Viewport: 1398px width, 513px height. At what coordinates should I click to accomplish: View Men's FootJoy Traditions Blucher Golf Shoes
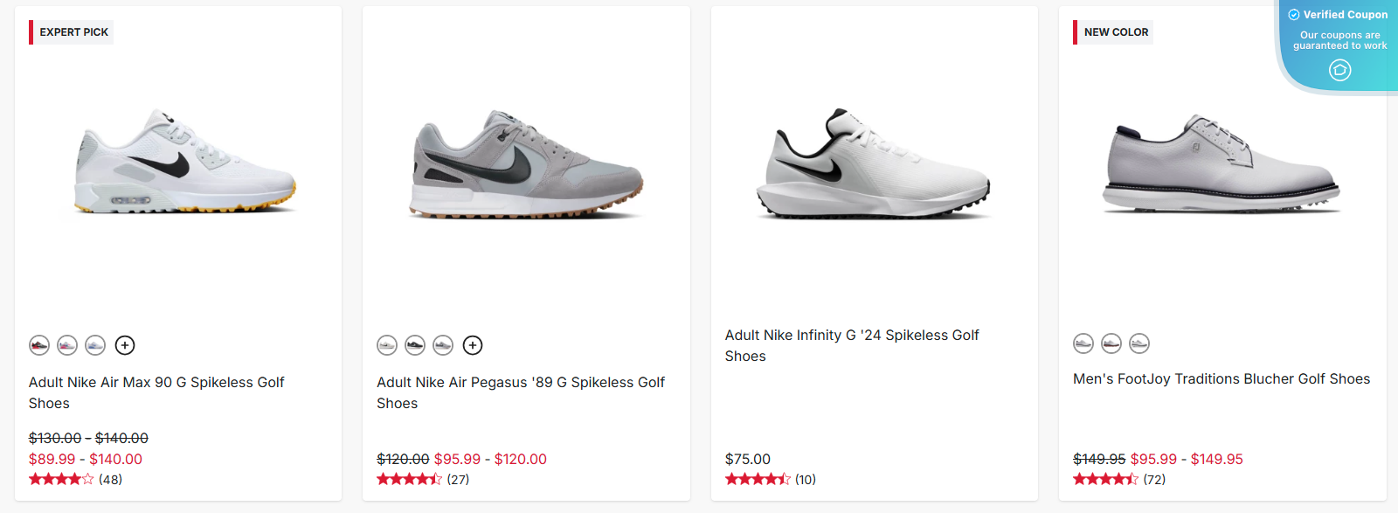[x=1222, y=378]
